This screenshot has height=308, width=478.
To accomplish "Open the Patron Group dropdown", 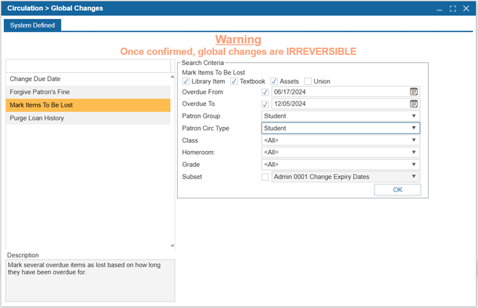I will 340,116.
